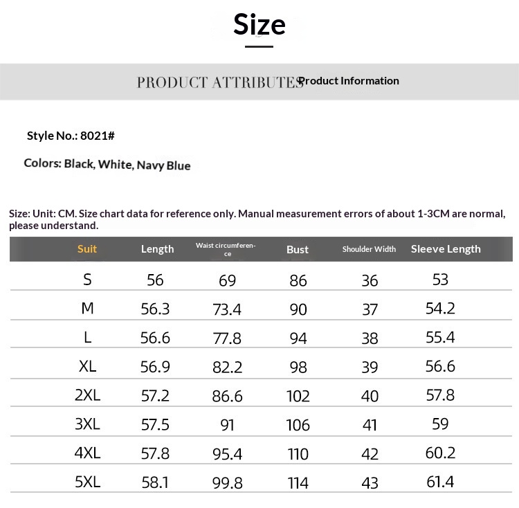Click the "PRODUCT ATTRIBUTES" banner text
519x508 pixels.
coord(219,82)
